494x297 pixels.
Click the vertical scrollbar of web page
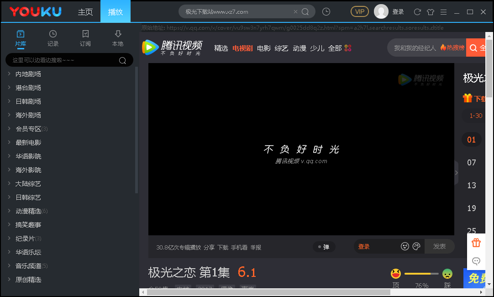coord(489,69)
